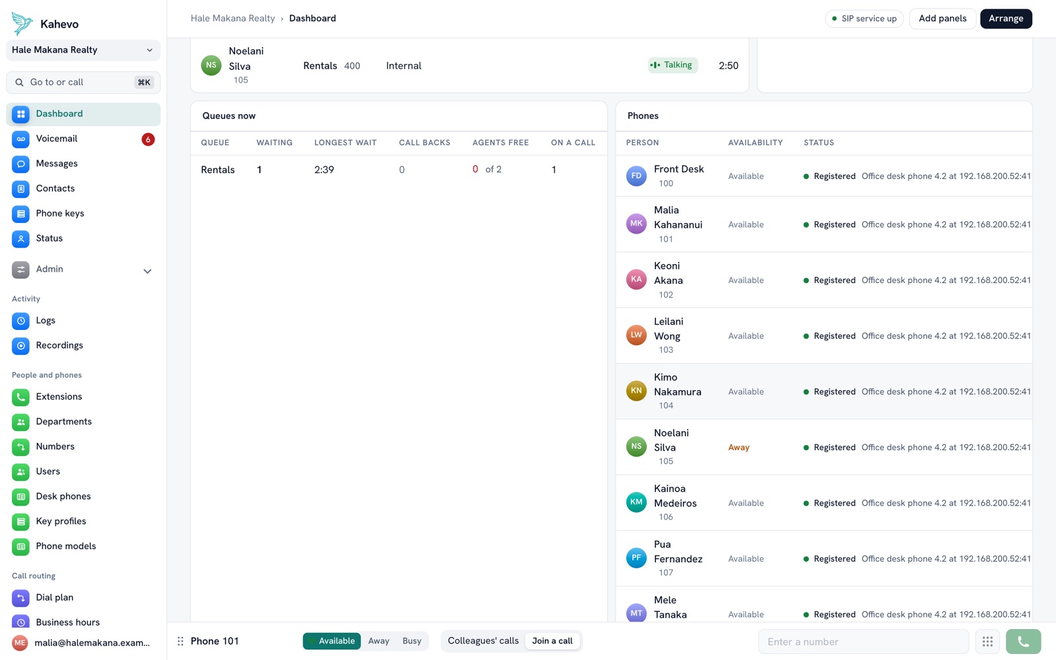
Task: Switch phone status to Away
Action: [378, 641]
